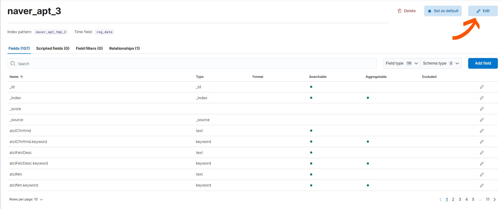Edit atclCfmYmd field with pencil icon
502x209 pixels.
(482, 131)
